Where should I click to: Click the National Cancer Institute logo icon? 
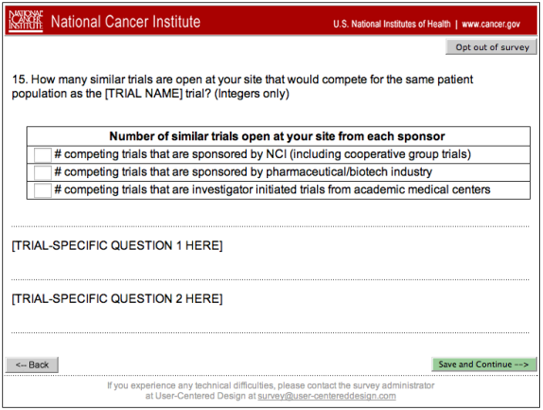26,21
